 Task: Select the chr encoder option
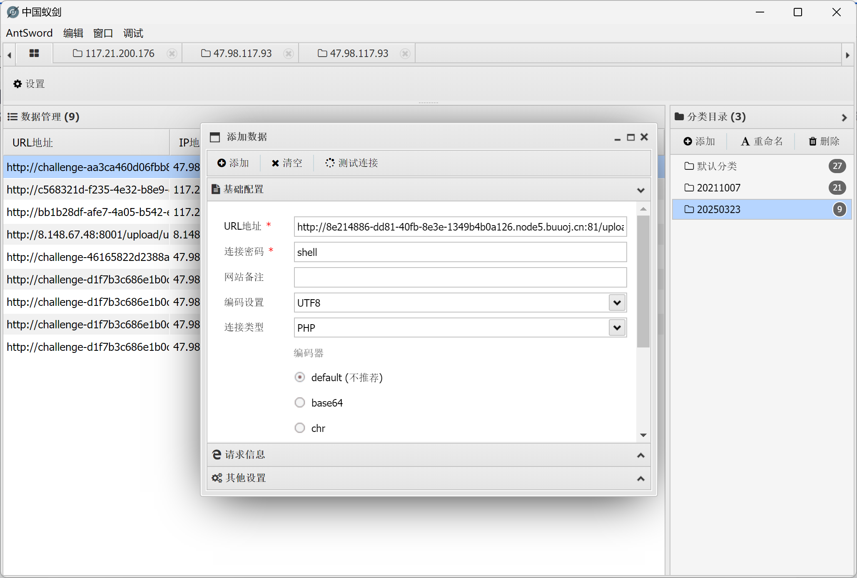tap(300, 428)
